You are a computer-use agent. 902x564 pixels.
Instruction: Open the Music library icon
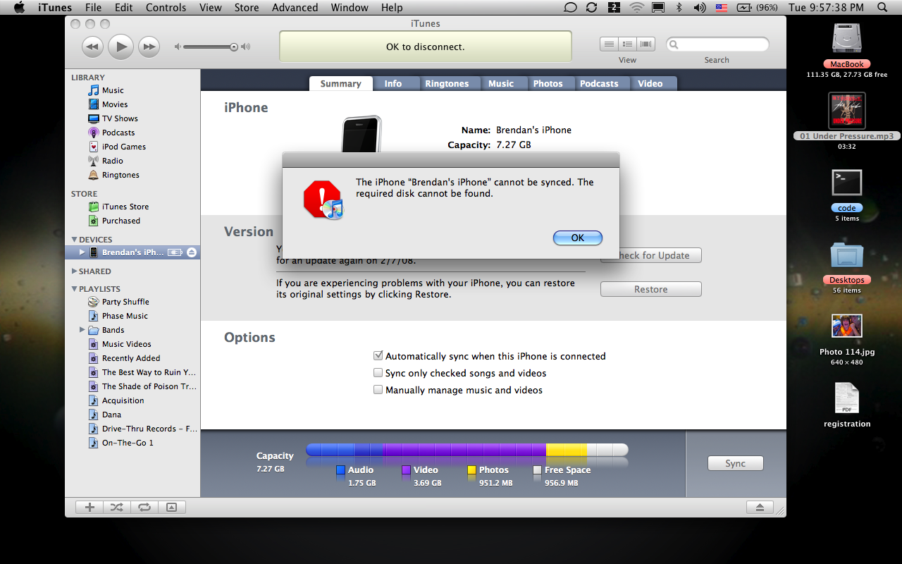[94, 90]
